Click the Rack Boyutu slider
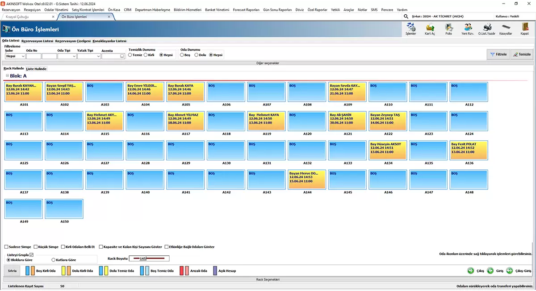 149,258
